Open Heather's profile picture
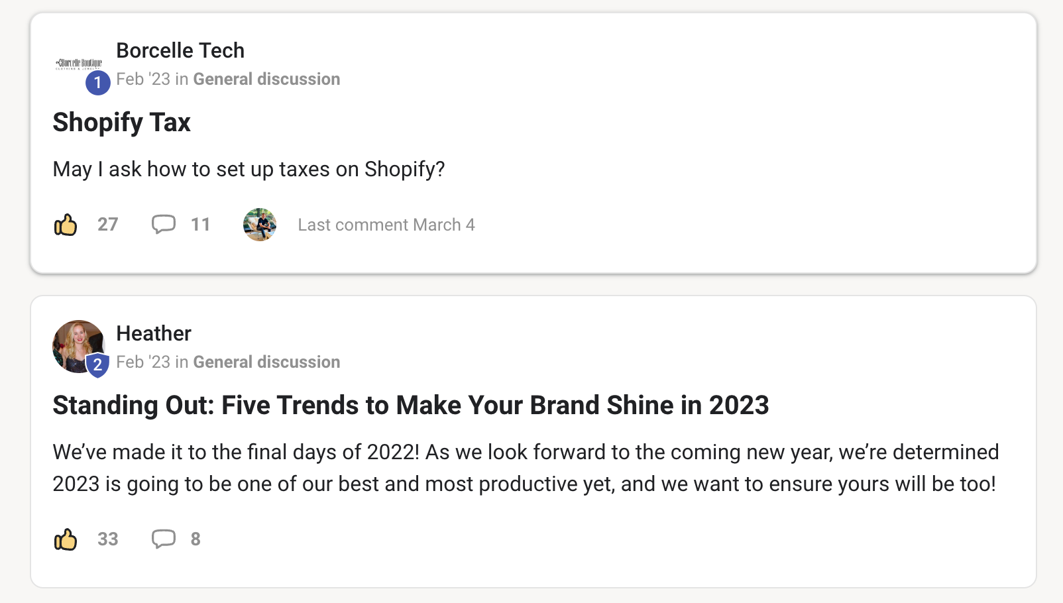The width and height of the screenshot is (1063, 603). pyautogui.click(x=77, y=345)
